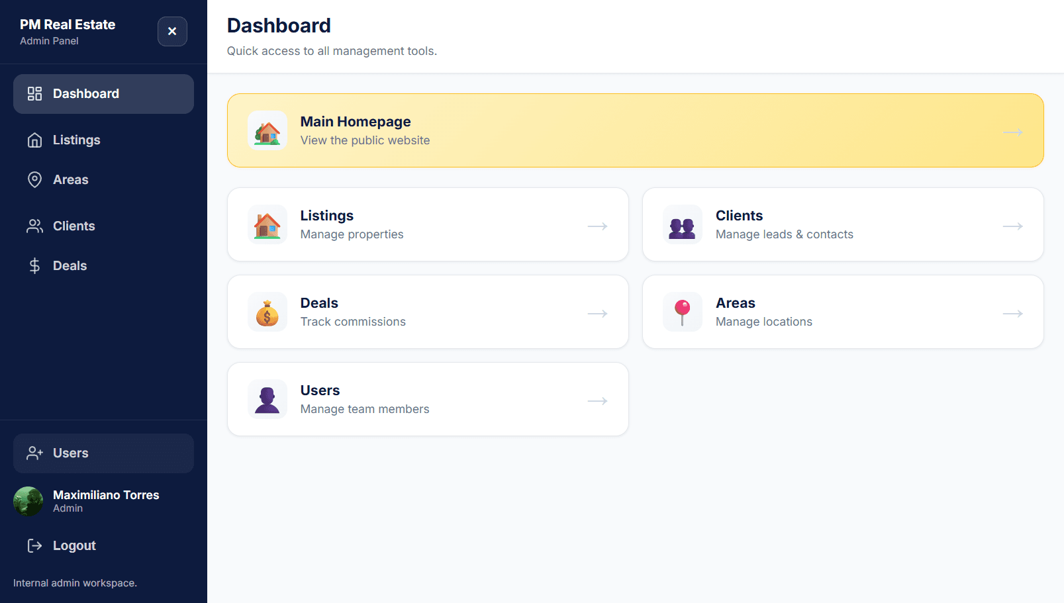
Task: Click the money bag icon on Deals card
Action: pyautogui.click(x=267, y=312)
